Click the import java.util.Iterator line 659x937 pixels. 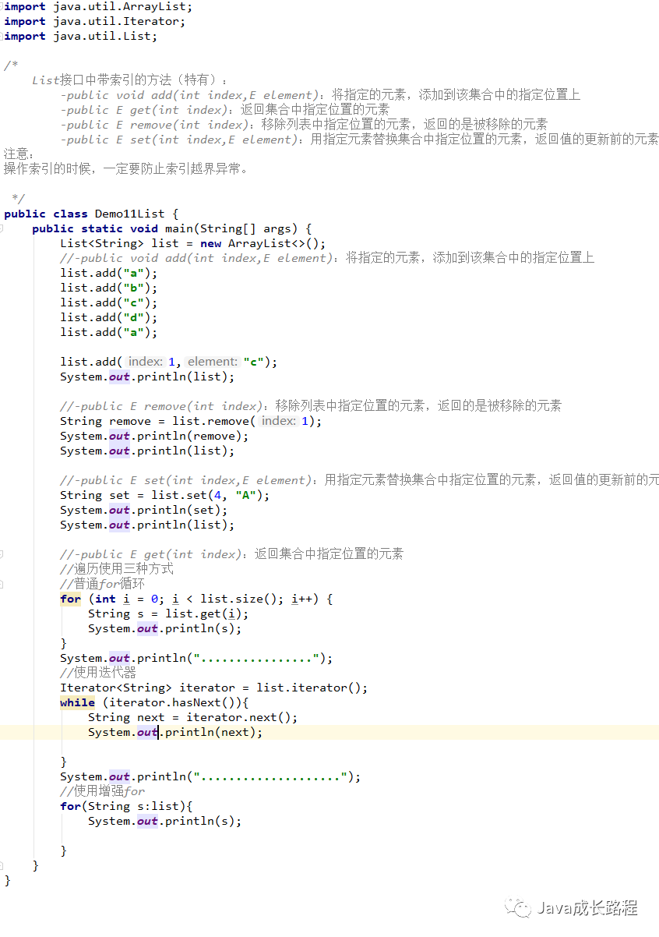click(93, 22)
